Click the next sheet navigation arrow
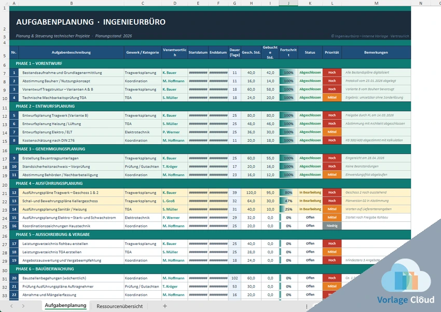 [23, 306]
